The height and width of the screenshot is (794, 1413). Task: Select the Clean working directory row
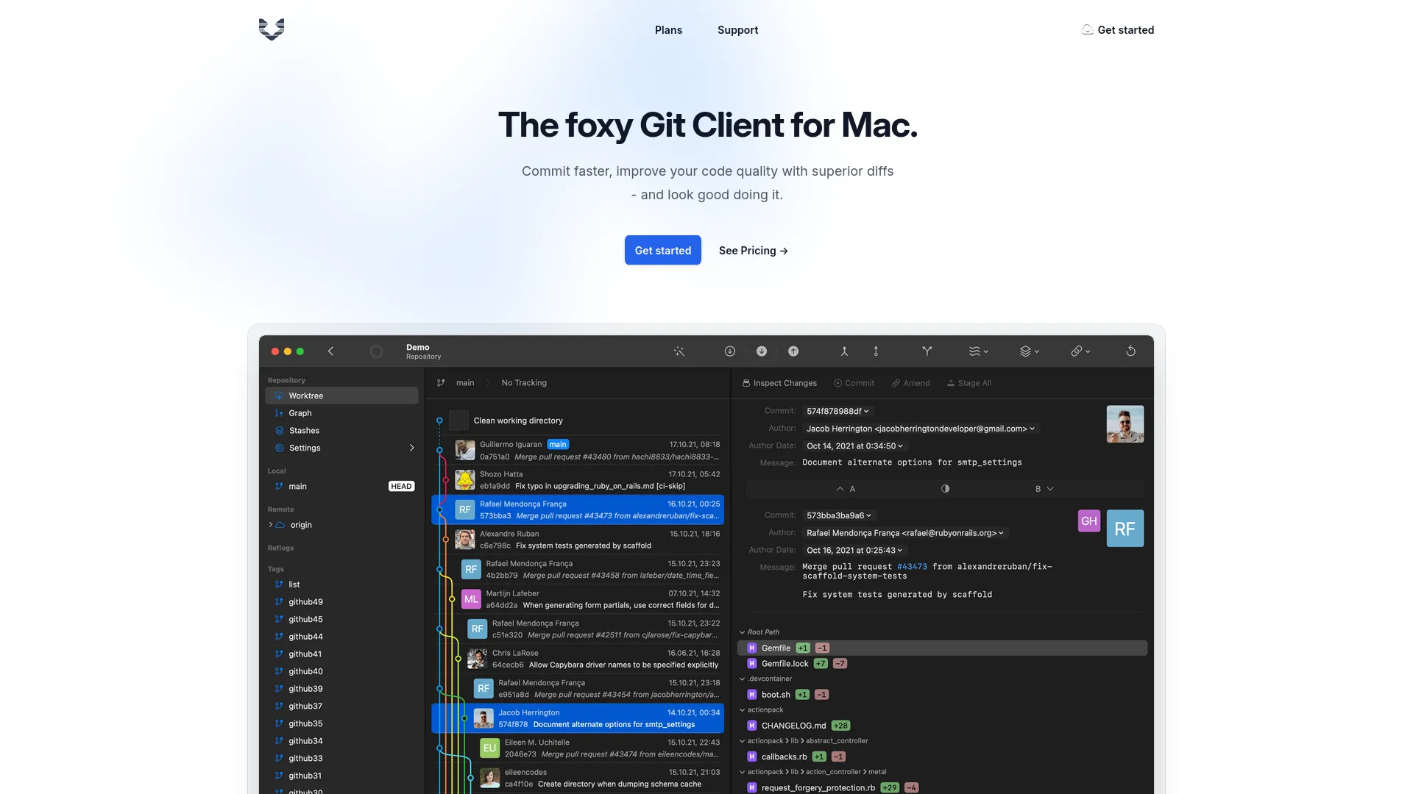pyautogui.click(x=578, y=421)
